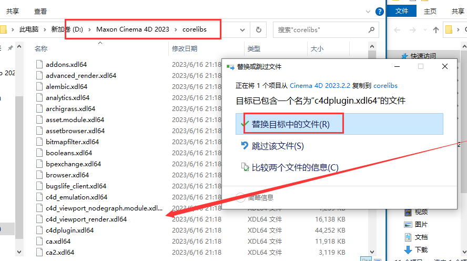Navigate to 此电脑 in the breadcrumb
467x261 pixels.
(29, 29)
